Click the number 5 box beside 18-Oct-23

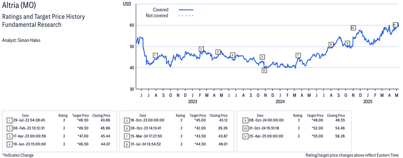point(127,120)
